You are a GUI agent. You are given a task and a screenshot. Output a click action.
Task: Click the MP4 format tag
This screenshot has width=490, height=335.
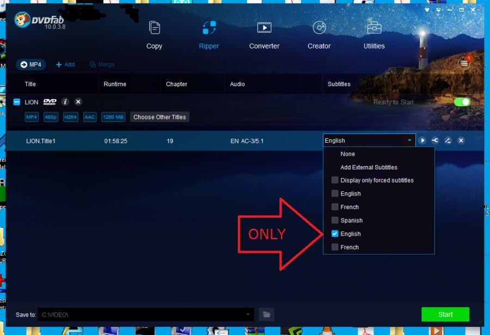pos(32,117)
